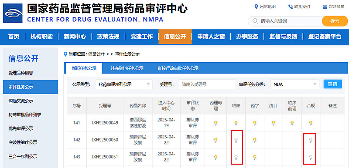Click the CDE site logo icon
Viewport: 349px width, 168px height.
(13, 13)
